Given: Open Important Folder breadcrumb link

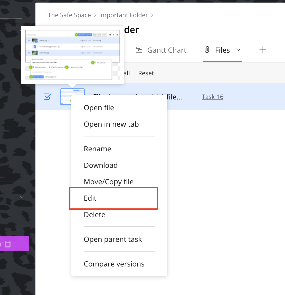Looking at the screenshot, I should (x=123, y=15).
